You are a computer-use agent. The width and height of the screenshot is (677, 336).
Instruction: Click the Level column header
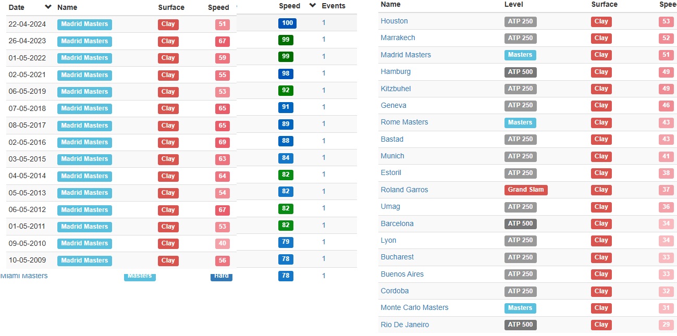(x=514, y=4)
